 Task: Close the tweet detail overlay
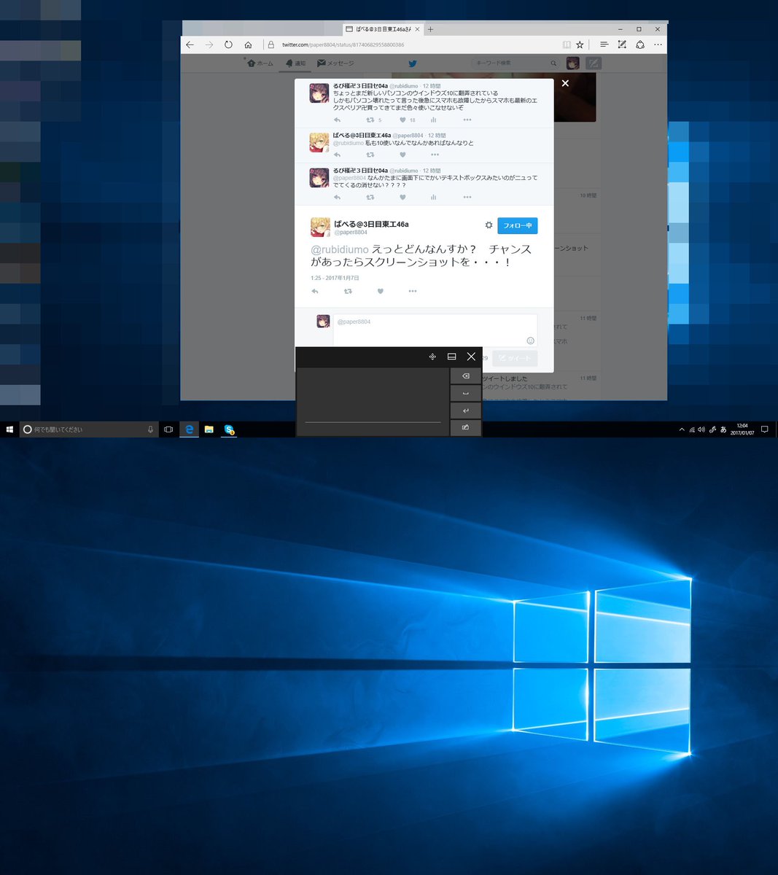click(x=565, y=83)
